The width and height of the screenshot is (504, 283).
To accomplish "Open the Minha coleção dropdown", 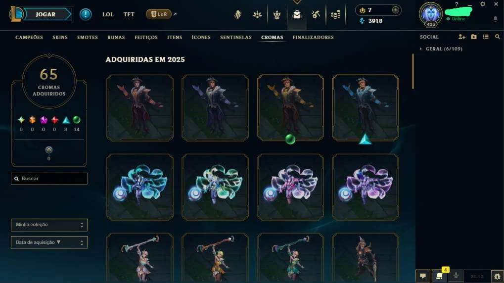I will [x=49, y=225].
